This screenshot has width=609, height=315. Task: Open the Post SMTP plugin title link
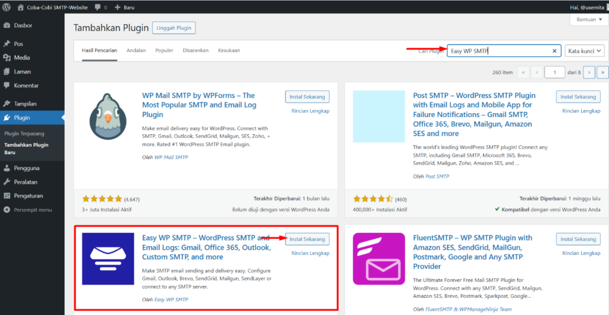pyautogui.click(x=475, y=115)
